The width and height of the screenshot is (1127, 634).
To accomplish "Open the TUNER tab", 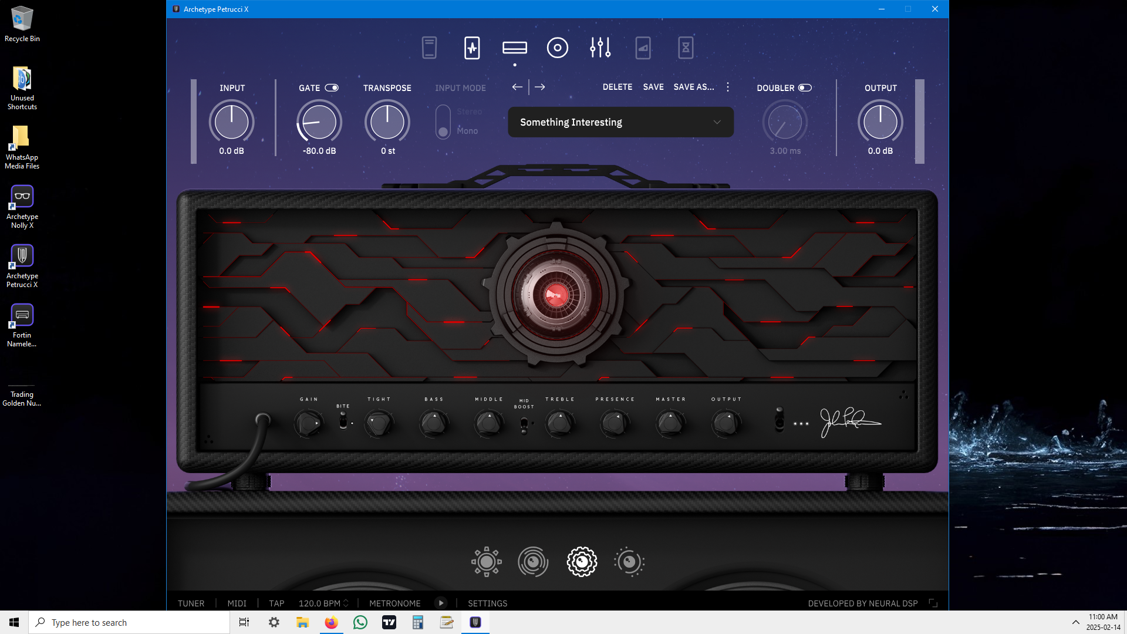I will click(191, 603).
